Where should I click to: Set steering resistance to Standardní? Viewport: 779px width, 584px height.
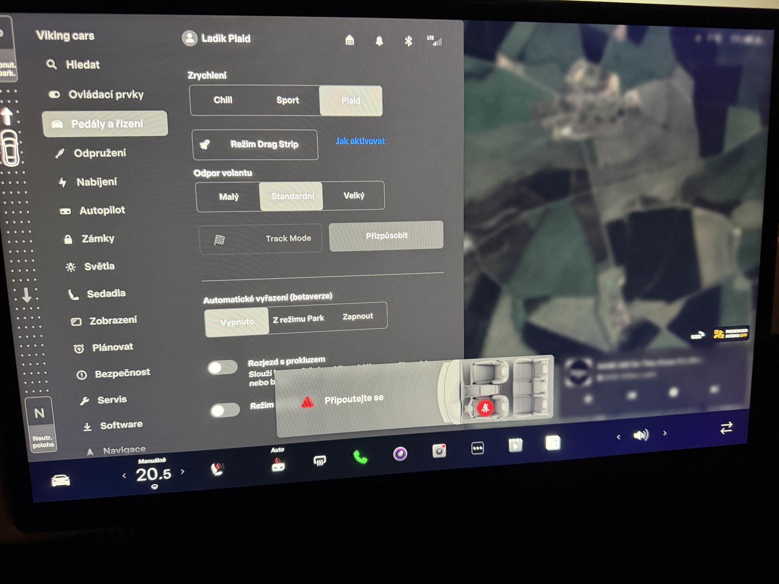click(292, 196)
